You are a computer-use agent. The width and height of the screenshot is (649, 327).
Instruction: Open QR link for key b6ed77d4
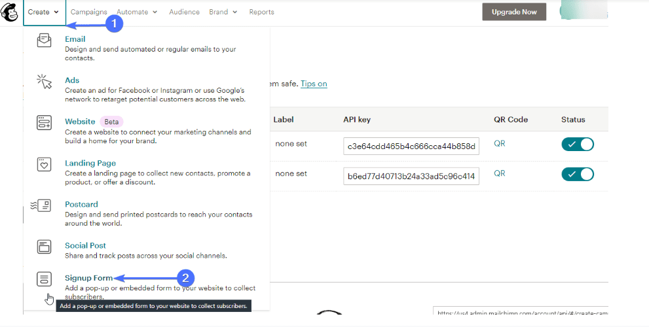[x=500, y=173]
